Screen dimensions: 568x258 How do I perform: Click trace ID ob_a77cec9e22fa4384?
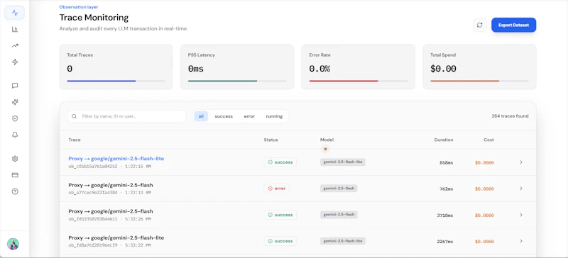93,193
